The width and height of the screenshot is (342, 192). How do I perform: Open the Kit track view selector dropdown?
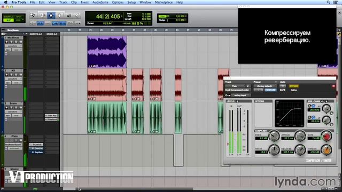point(13,79)
